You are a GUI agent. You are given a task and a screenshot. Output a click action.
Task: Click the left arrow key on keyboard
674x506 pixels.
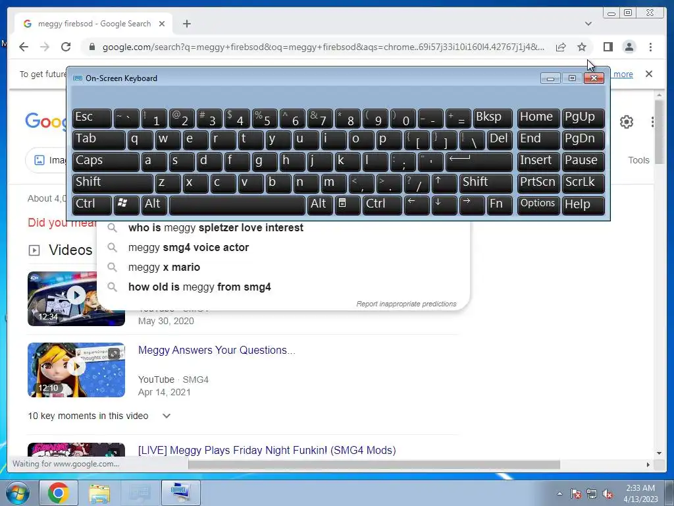pyautogui.click(x=417, y=205)
